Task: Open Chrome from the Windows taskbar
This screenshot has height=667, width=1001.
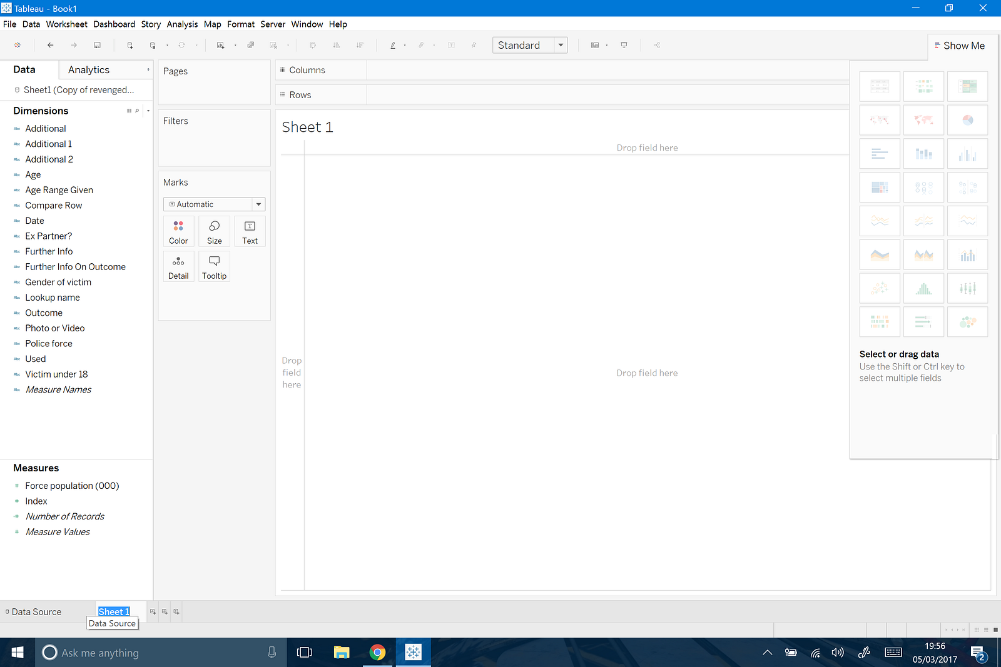Action: (377, 653)
